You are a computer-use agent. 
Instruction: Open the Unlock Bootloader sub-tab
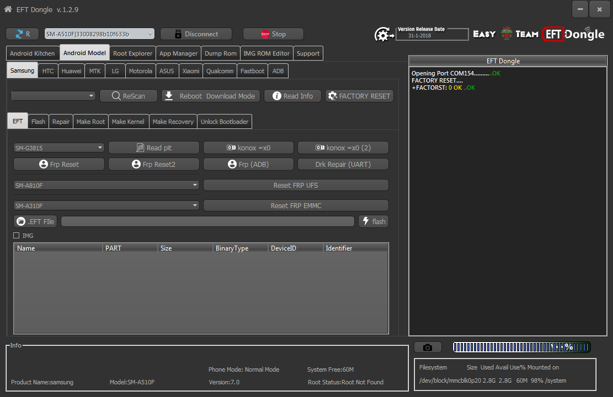click(x=225, y=122)
